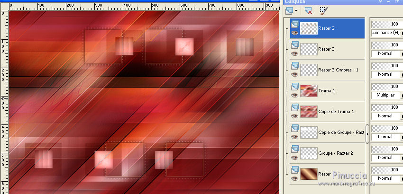Click the layer type icon of bottom Raster layer

[295, 170]
